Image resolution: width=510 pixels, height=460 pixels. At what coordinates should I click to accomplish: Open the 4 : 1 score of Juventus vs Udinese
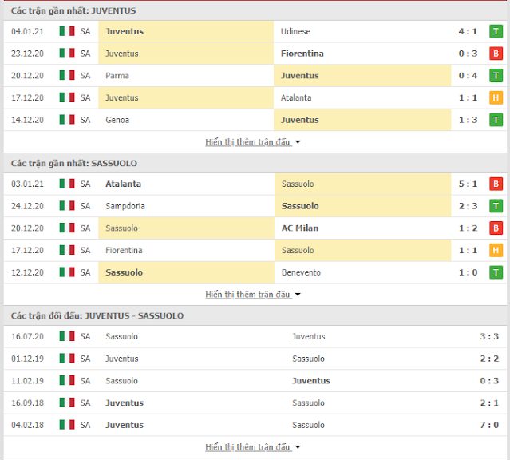(x=468, y=32)
